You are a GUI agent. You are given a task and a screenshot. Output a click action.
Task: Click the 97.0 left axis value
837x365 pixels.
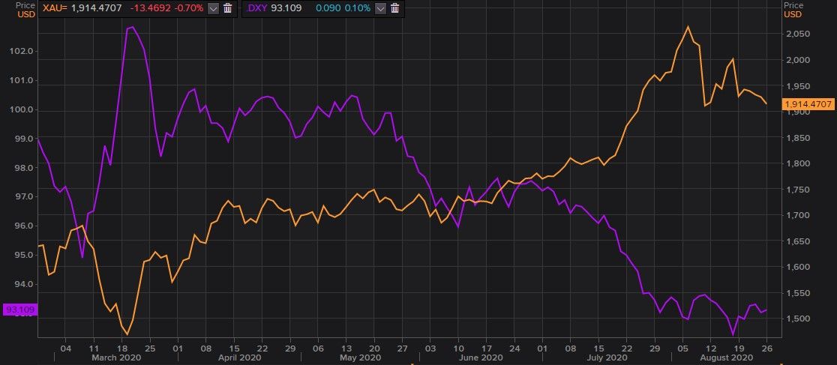pos(25,197)
